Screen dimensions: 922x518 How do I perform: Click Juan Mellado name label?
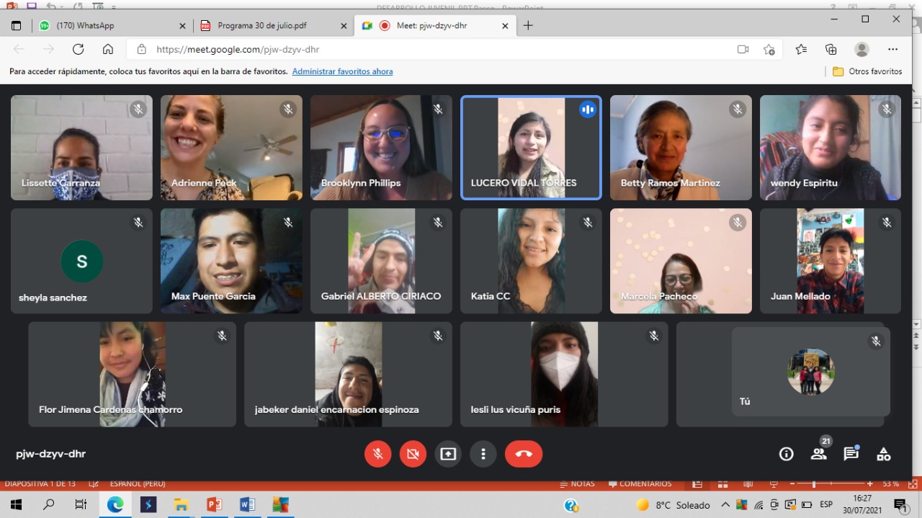tap(800, 296)
